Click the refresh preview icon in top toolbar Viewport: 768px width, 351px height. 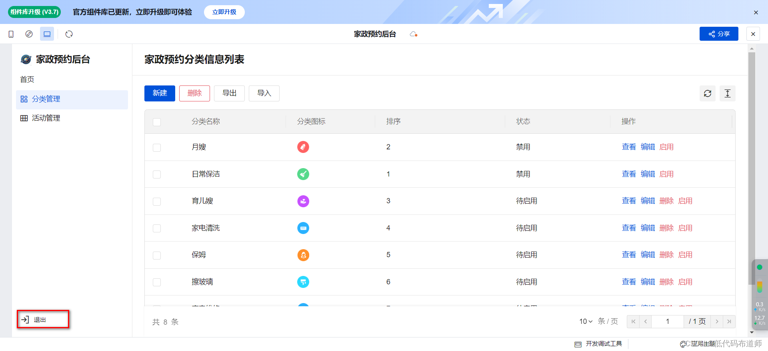(69, 34)
